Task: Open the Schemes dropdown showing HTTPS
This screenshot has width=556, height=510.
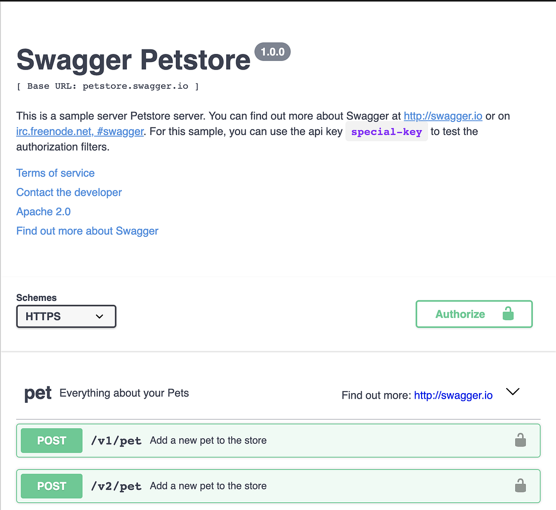Action: click(x=66, y=316)
